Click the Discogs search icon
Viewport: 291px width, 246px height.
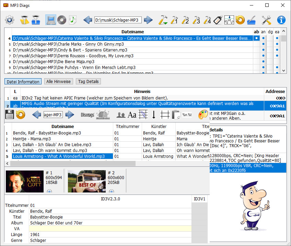coord(87,115)
